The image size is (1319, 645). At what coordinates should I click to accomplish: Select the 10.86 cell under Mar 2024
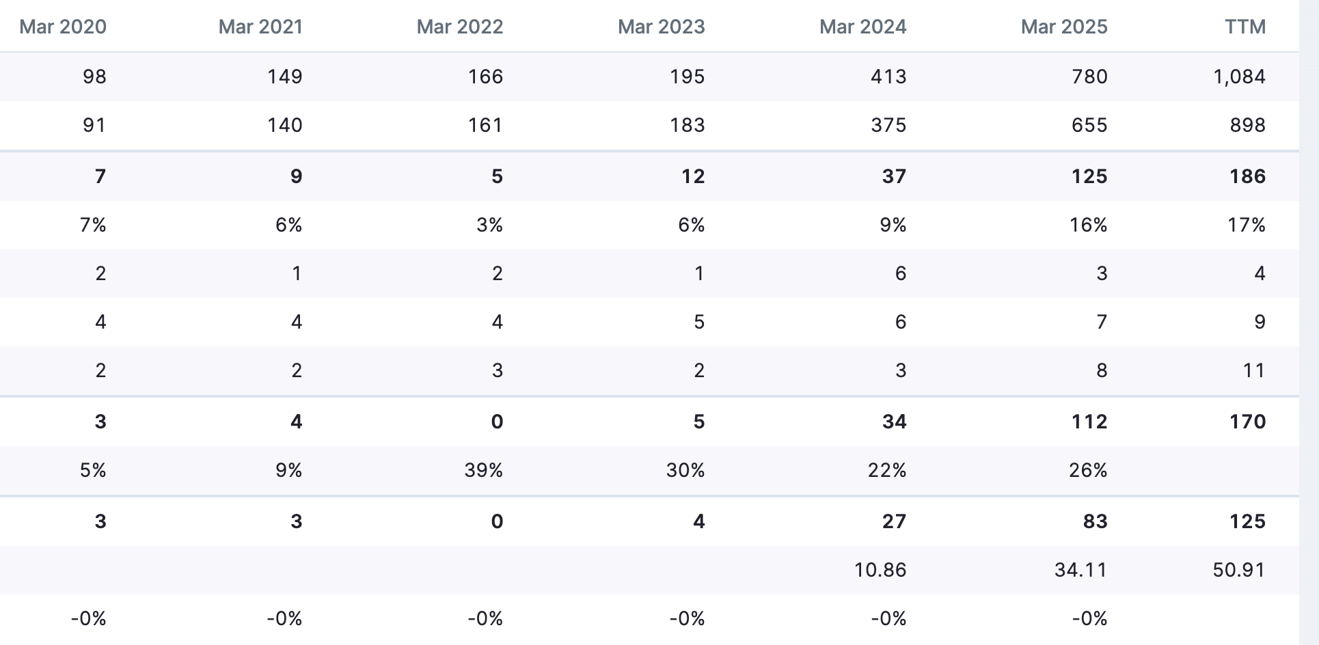tap(880, 570)
